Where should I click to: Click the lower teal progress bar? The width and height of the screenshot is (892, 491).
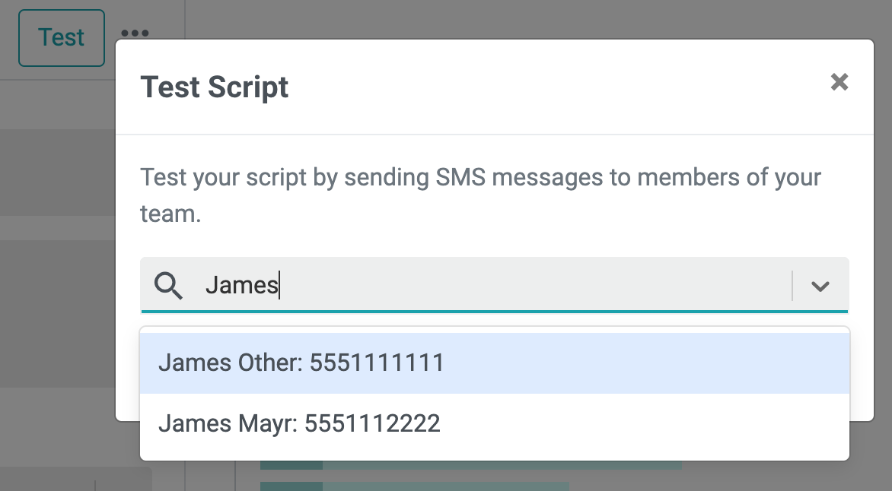tap(415, 486)
